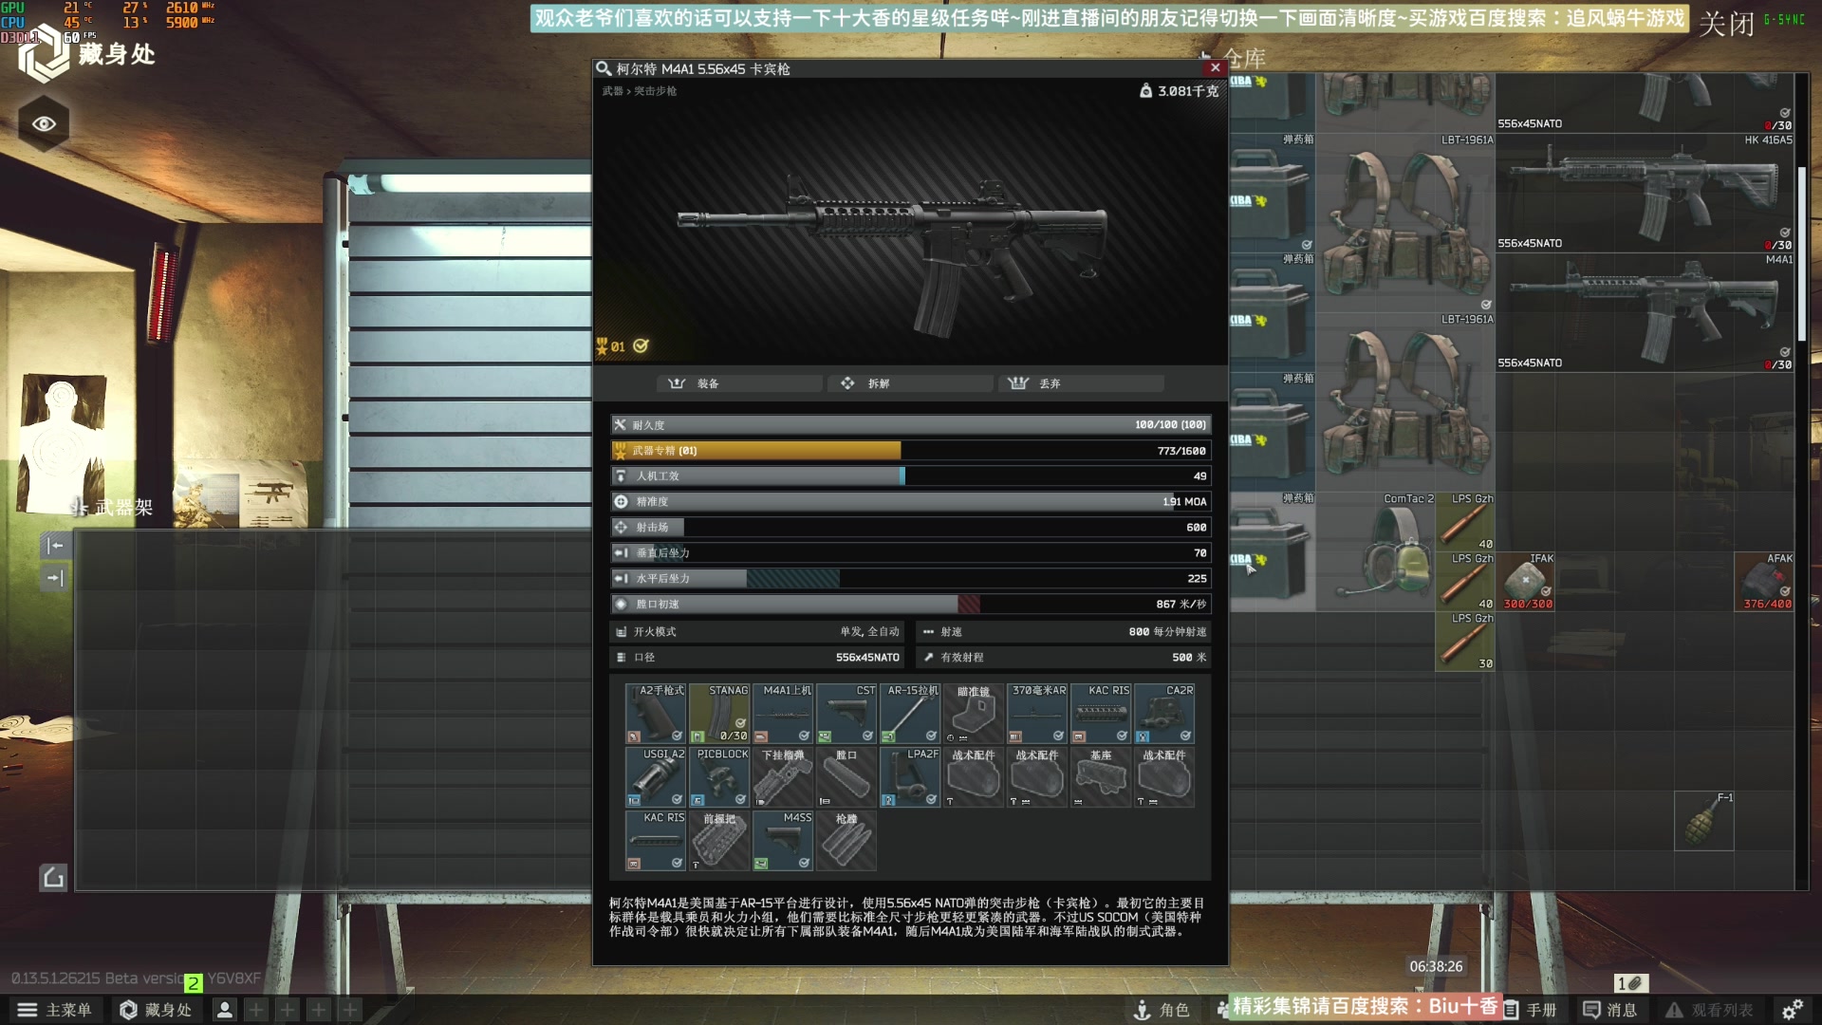Click the weapon mastery progress bar
Viewport: 1822px width, 1025px height.
(910, 451)
